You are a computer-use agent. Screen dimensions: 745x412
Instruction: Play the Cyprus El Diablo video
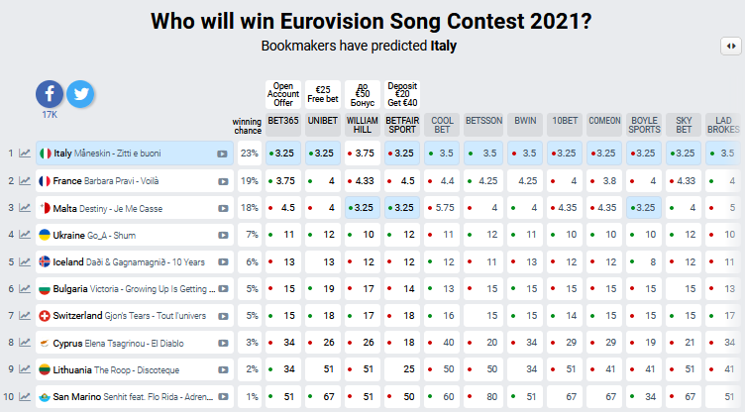[223, 344]
